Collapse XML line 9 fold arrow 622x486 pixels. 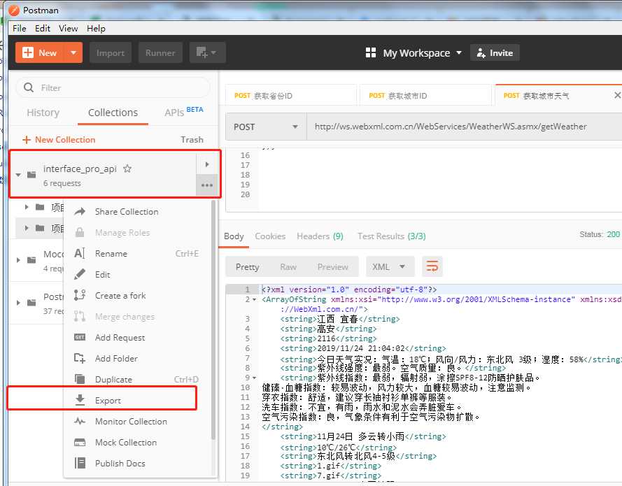pos(255,378)
